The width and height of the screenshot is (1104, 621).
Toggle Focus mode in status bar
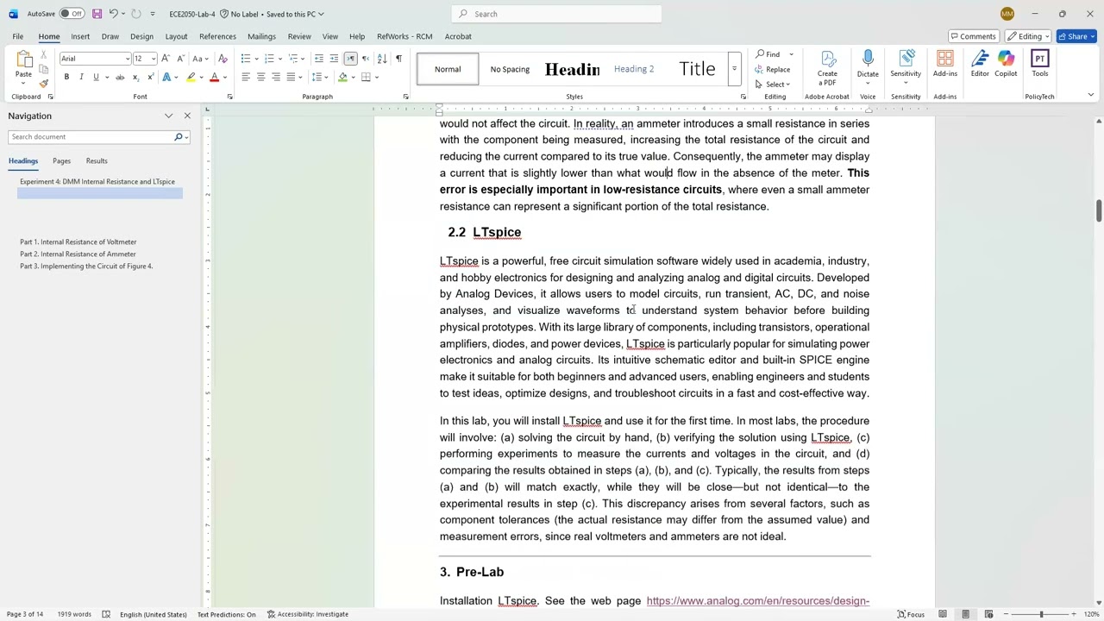click(x=911, y=614)
